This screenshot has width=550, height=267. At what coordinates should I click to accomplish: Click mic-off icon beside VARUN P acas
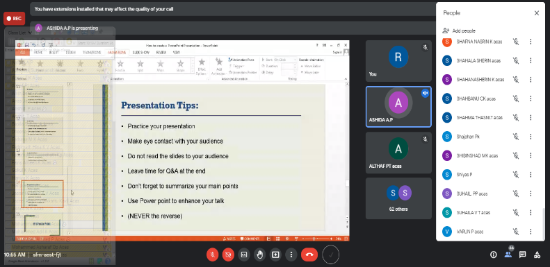(x=516, y=232)
